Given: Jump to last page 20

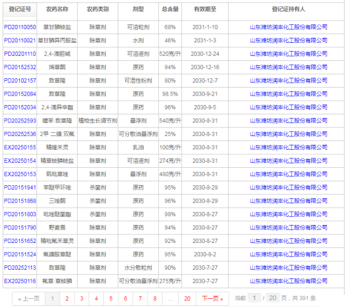Looking at the screenshot, I should coord(187,299).
